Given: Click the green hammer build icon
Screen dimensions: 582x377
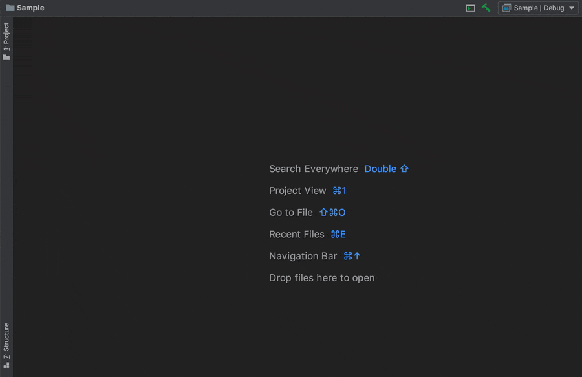Looking at the screenshot, I should click(x=486, y=8).
